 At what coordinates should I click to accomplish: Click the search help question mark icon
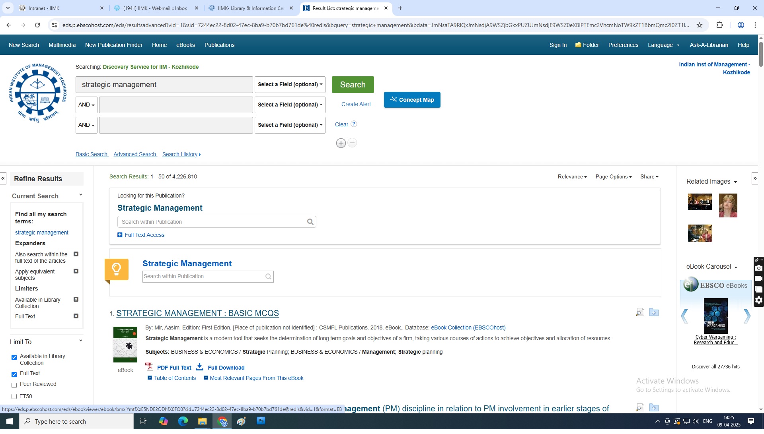coord(354,124)
